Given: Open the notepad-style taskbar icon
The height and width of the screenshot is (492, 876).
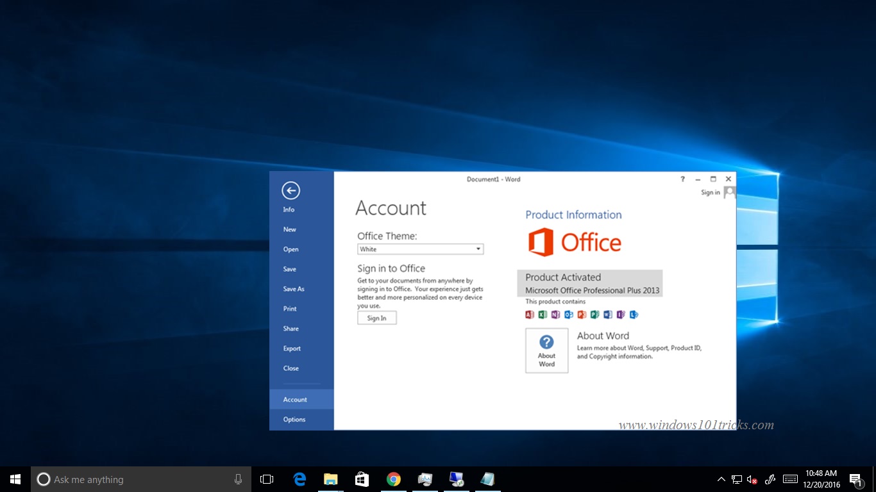Looking at the screenshot, I should [x=488, y=479].
